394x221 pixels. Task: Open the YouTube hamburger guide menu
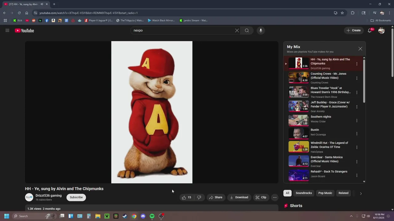pyautogui.click(x=7, y=30)
